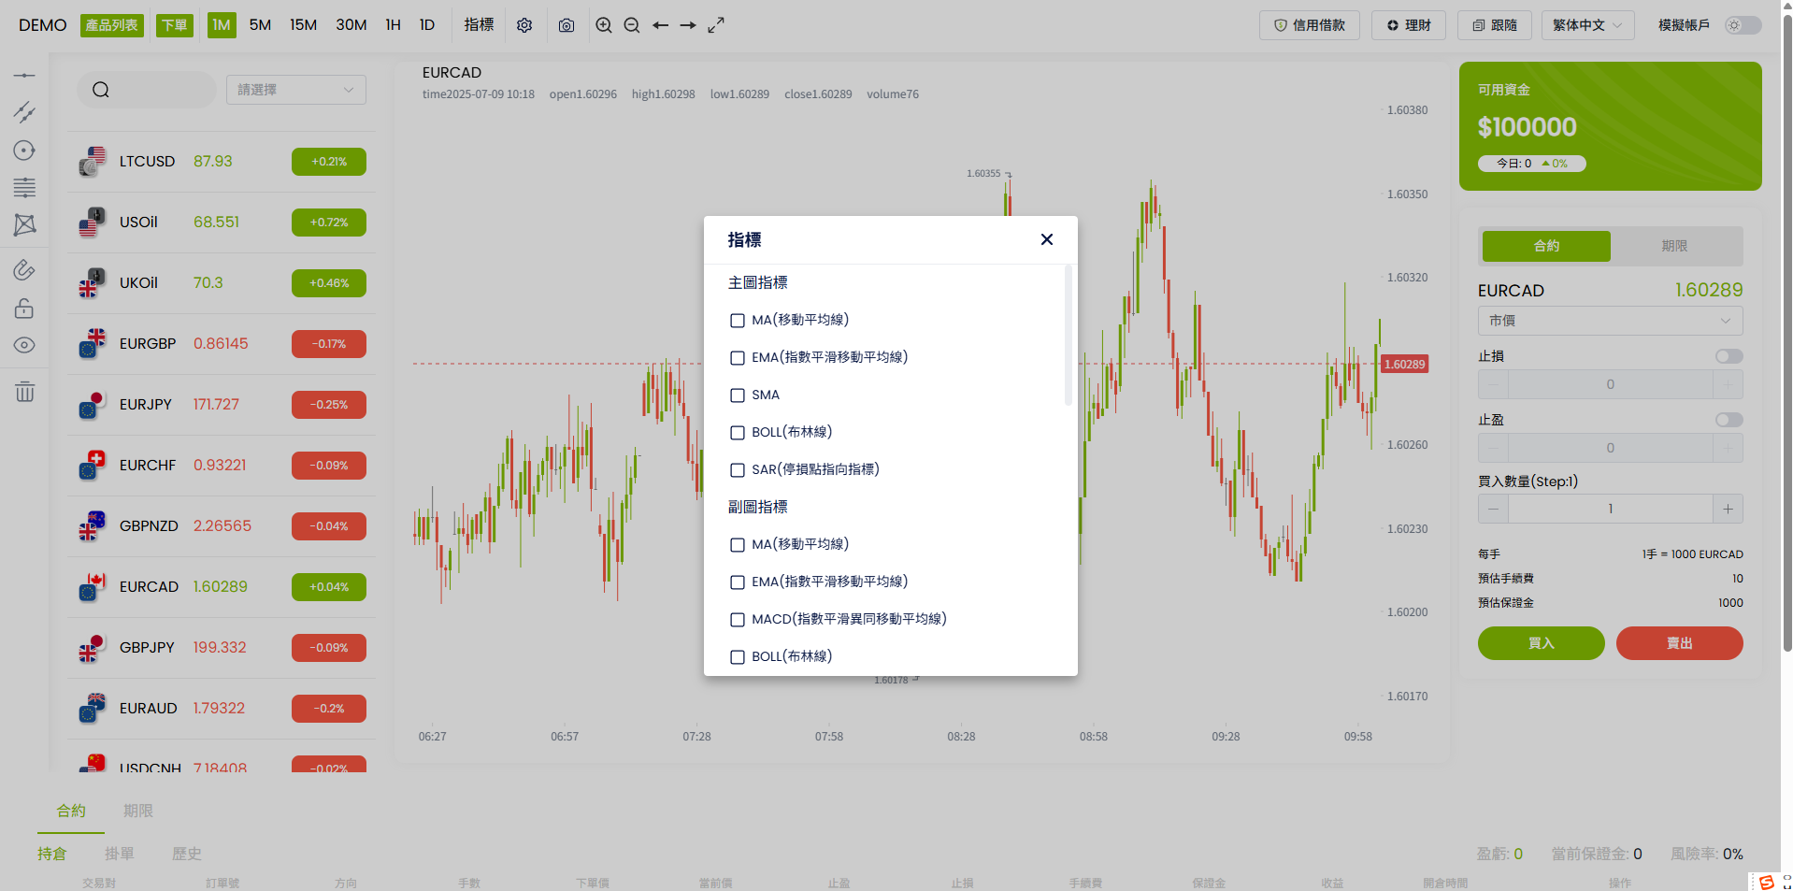Check the main chart MA(移動平均線) checkbox
The height and width of the screenshot is (891, 1793).
pos(738,321)
